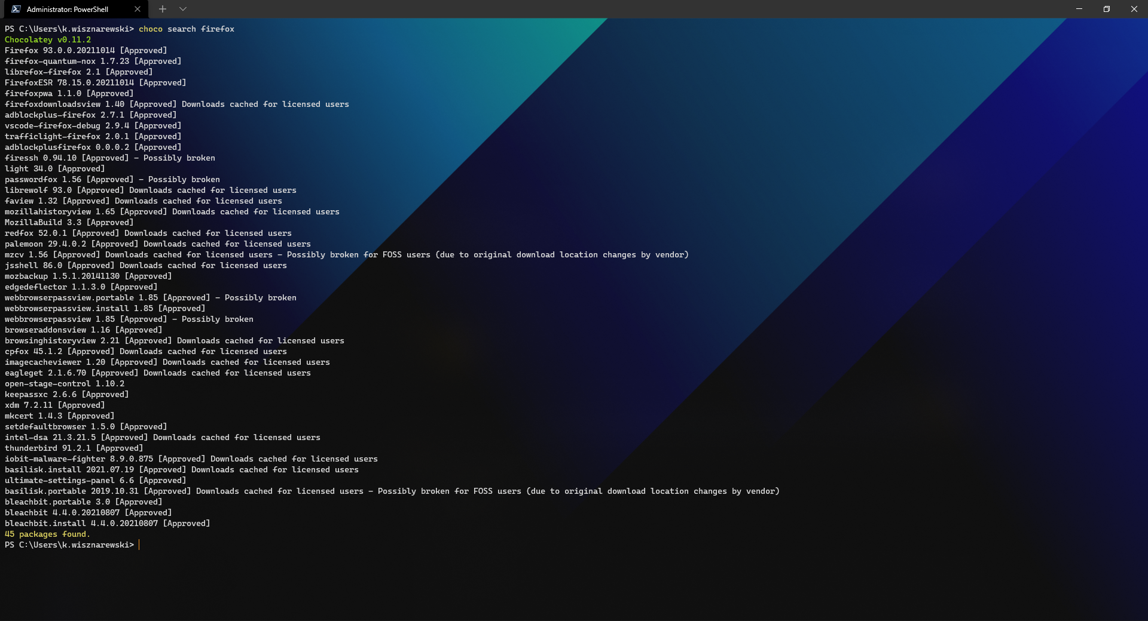Click the 'browseraddonsview 1.16' line

coord(84,330)
